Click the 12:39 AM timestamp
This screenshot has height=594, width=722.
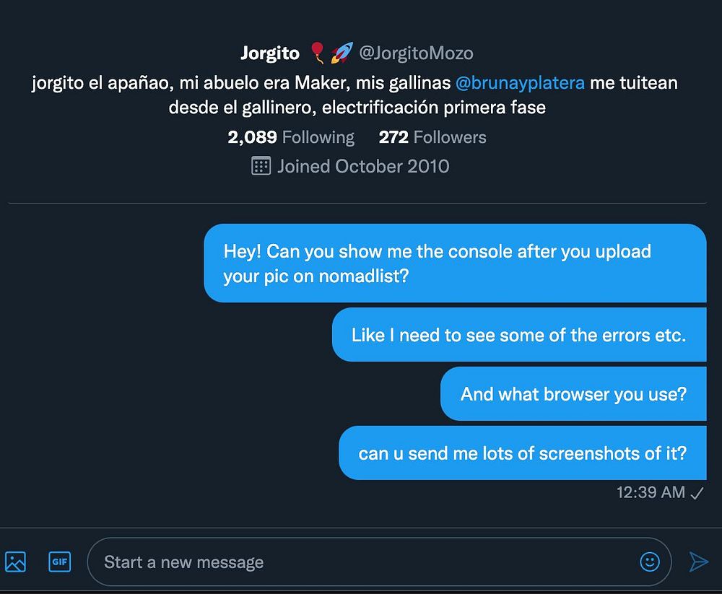tap(651, 493)
